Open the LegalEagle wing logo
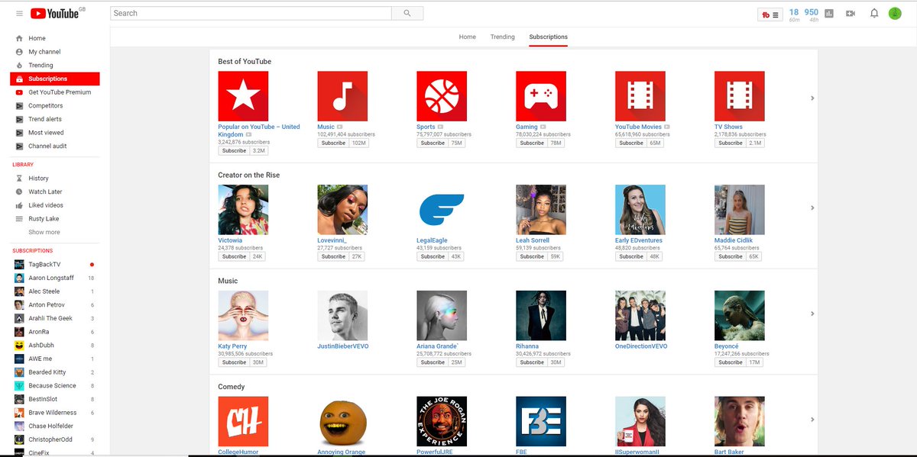This screenshot has width=917, height=457. (442, 210)
